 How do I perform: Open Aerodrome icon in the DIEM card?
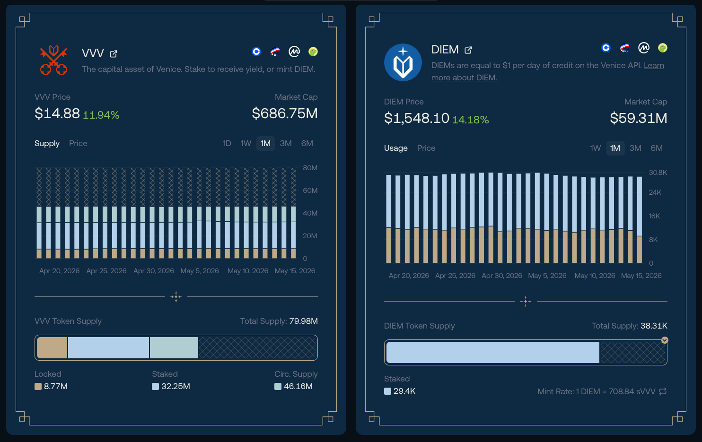pyautogui.click(x=625, y=48)
